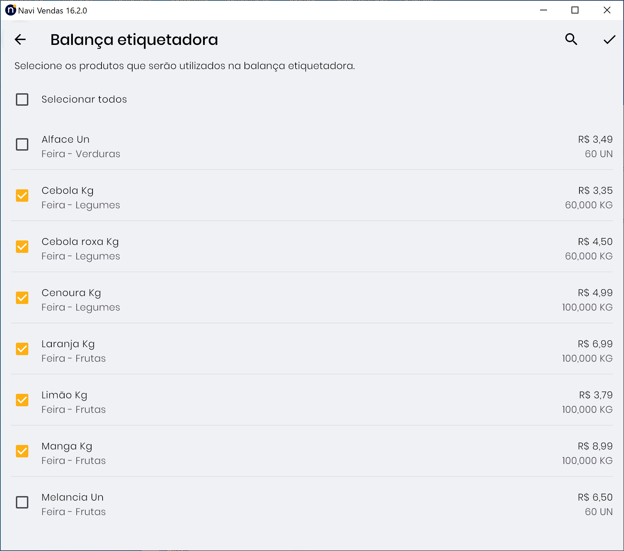
Task: Uncheck the Cebola Kg checkbox
Action: [22, 196]
